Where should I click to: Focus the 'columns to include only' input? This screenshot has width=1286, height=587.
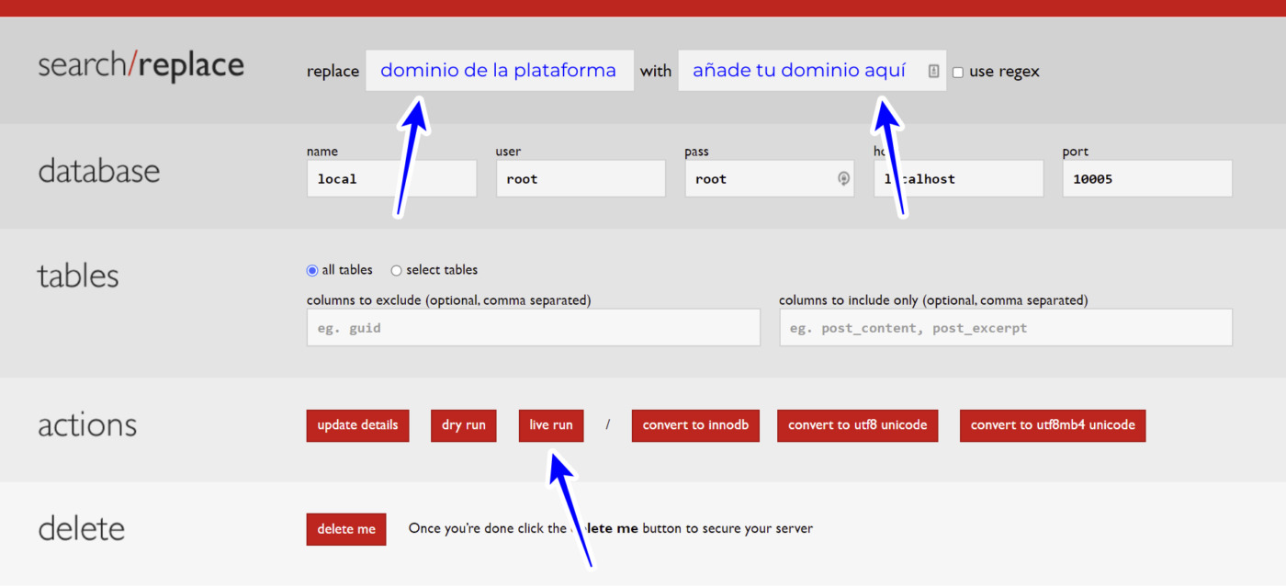(1005, 328)
